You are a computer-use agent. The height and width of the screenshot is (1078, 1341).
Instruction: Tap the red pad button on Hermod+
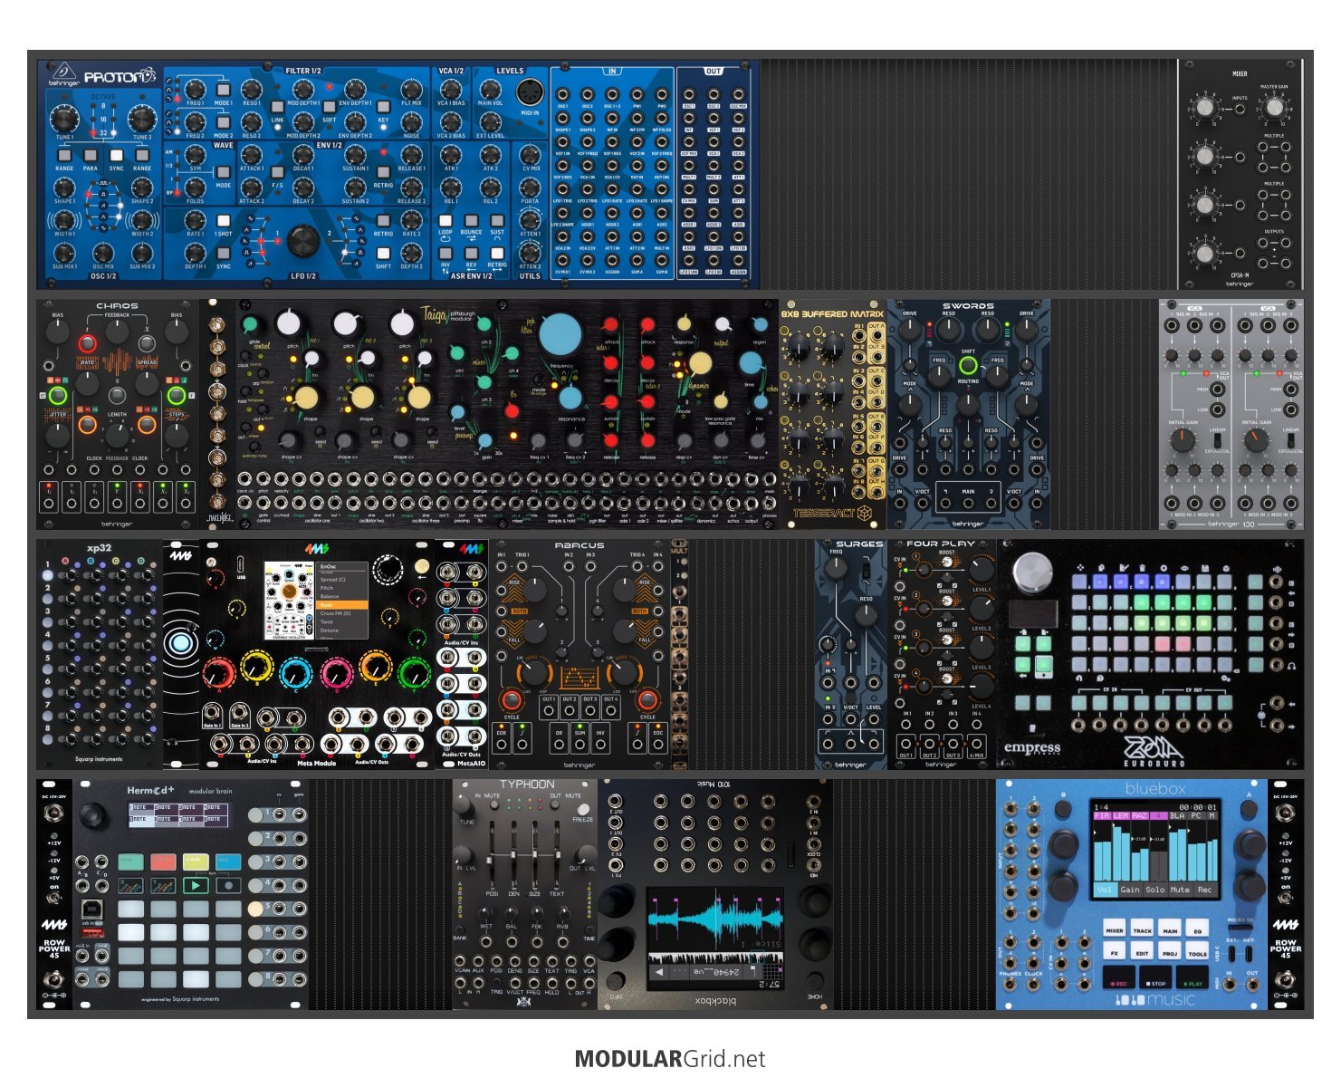tap(163, 861)
